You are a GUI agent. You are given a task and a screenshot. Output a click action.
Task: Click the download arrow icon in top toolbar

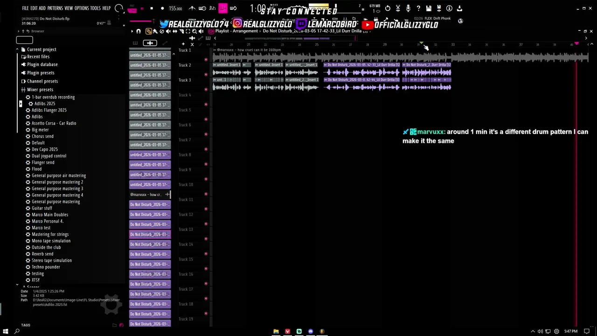[x=459, y=8]
